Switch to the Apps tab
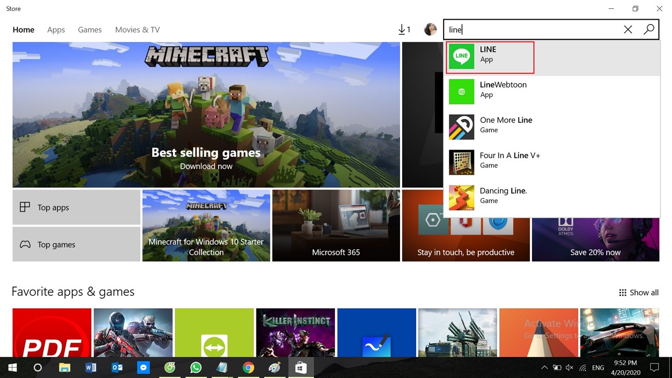 pyautogui.click(x=56, y=29)
